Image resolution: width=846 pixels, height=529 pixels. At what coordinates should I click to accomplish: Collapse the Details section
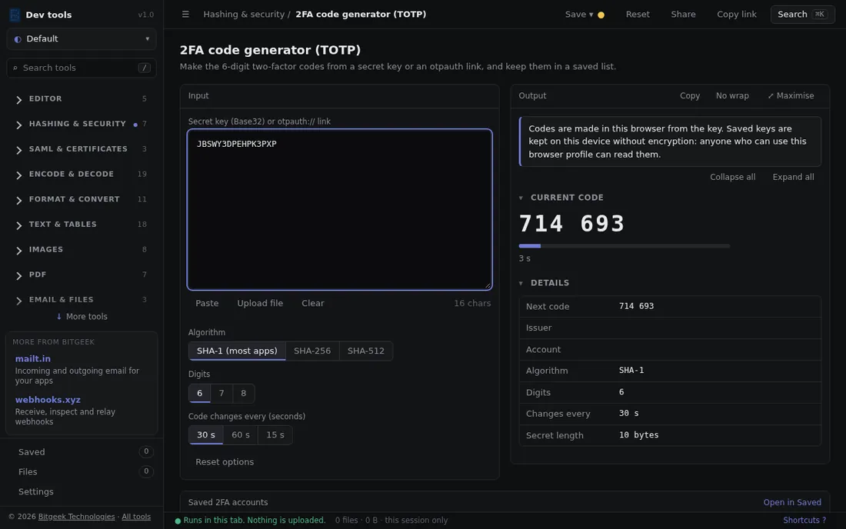pos(544,283)
